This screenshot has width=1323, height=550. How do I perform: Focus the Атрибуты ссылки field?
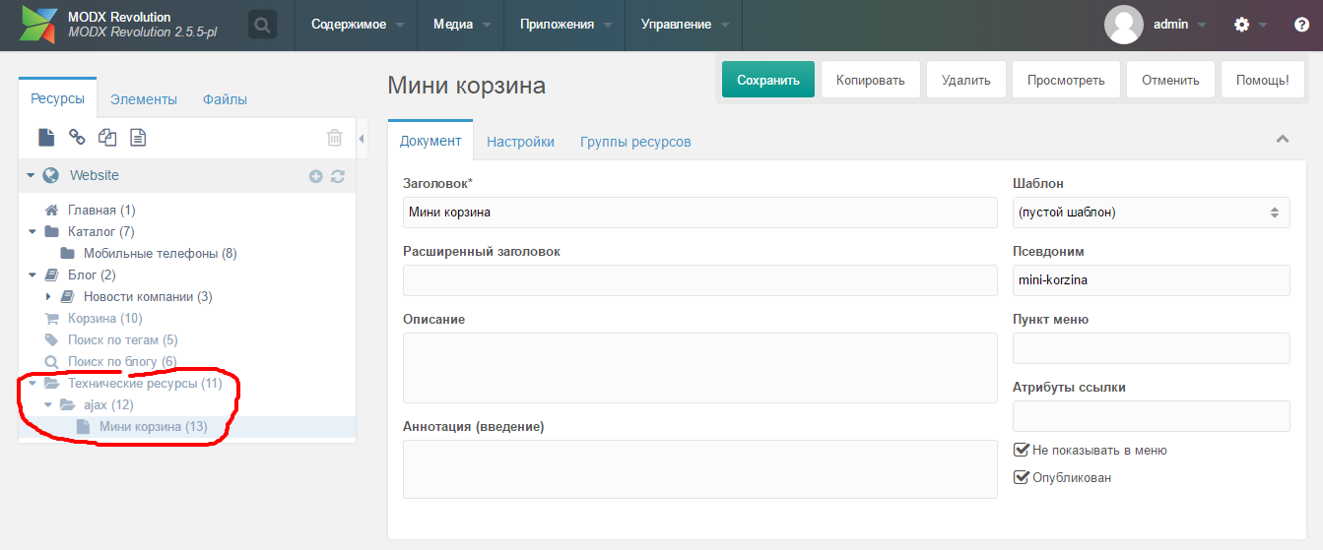click(x=1151, y=415)
